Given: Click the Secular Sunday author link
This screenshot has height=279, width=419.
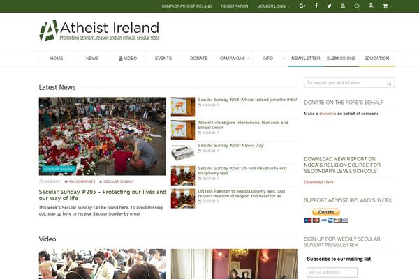Looking at the screenshot, I should (x=119, y=181).
